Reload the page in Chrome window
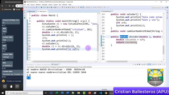Screen dimensions: 169x95 [x=10, y=6]
